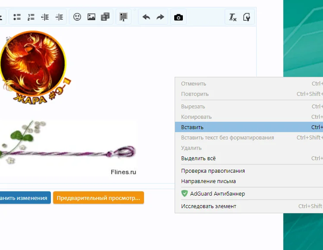Viewport: 323px width, 250px height.
Task: Click the Flines.ru text in the editor
Action: [123, 172]
